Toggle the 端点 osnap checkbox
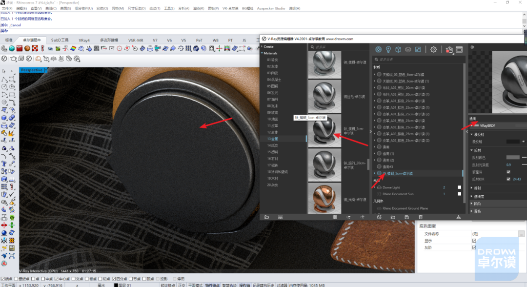 3,279
